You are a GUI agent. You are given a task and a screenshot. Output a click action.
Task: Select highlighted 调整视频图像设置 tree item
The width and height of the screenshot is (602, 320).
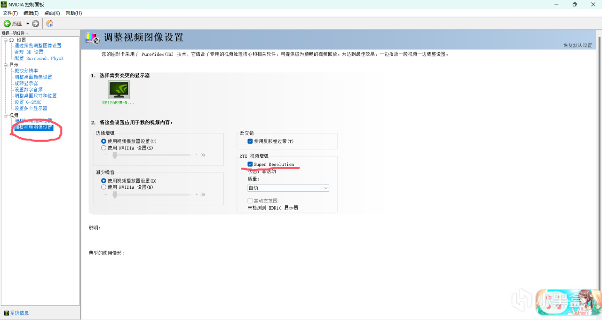point(33,127)
